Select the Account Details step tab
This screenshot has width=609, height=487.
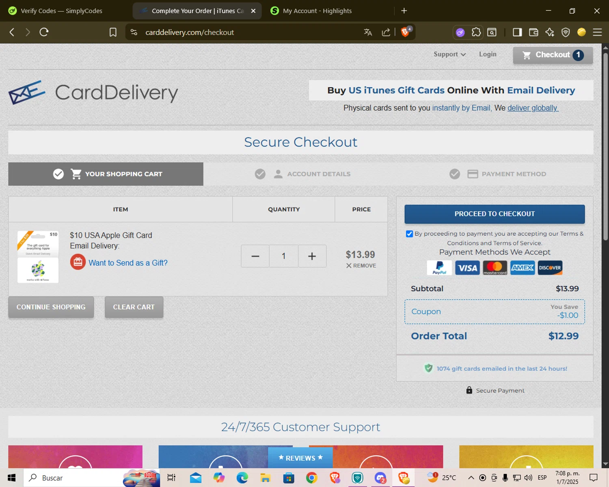[x=302, y=174]
